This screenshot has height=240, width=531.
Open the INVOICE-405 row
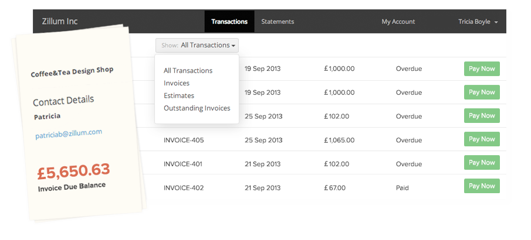click(184, 140)
